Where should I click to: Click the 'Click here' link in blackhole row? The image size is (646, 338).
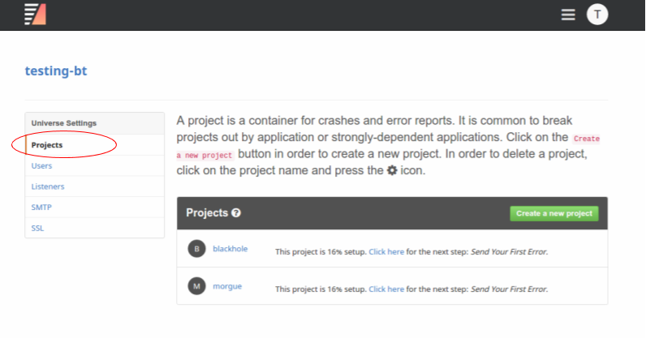click(386, 252)
